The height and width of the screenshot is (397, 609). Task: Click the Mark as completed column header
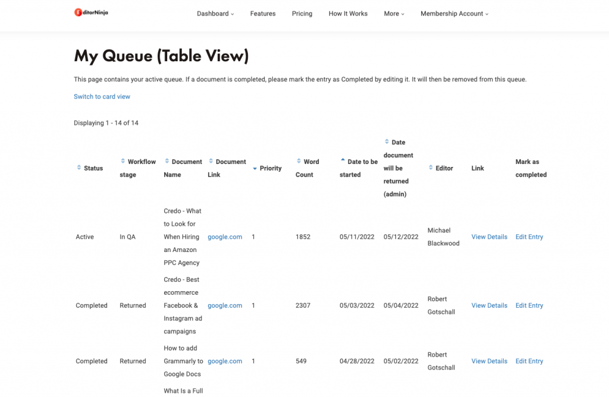tap(531, 168)
